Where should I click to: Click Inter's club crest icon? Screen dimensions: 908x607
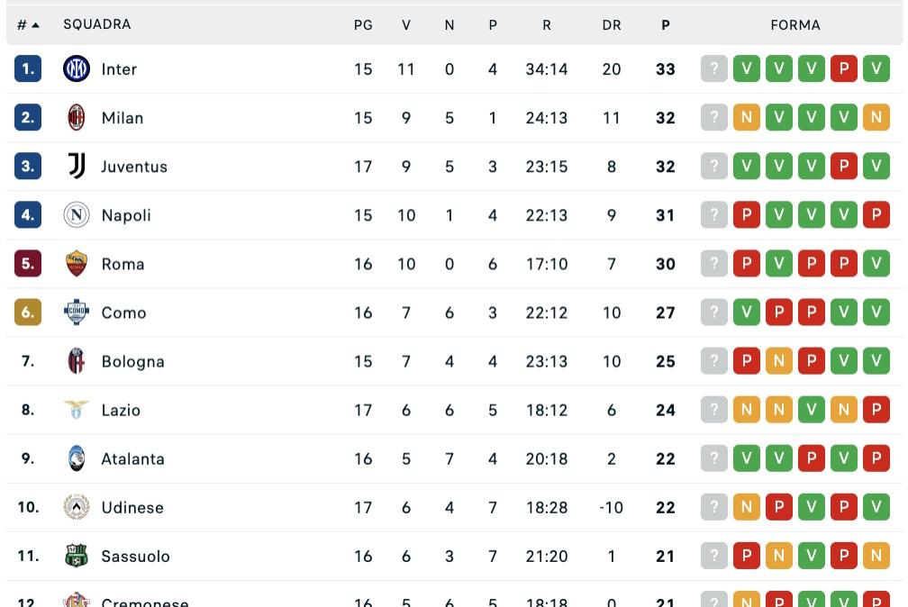click(77, 68)
